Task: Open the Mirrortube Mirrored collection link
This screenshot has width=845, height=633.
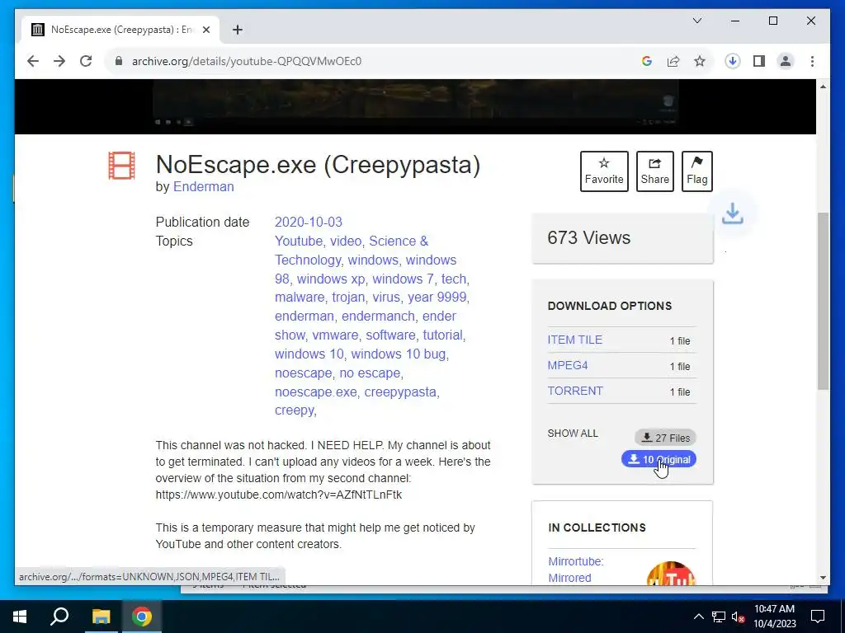Action: click(x=575, y=570)
